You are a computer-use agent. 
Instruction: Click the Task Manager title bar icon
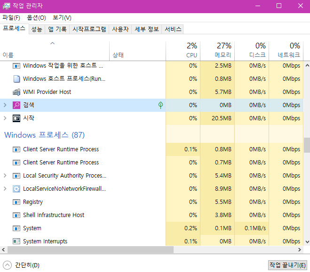pos(6,6)
